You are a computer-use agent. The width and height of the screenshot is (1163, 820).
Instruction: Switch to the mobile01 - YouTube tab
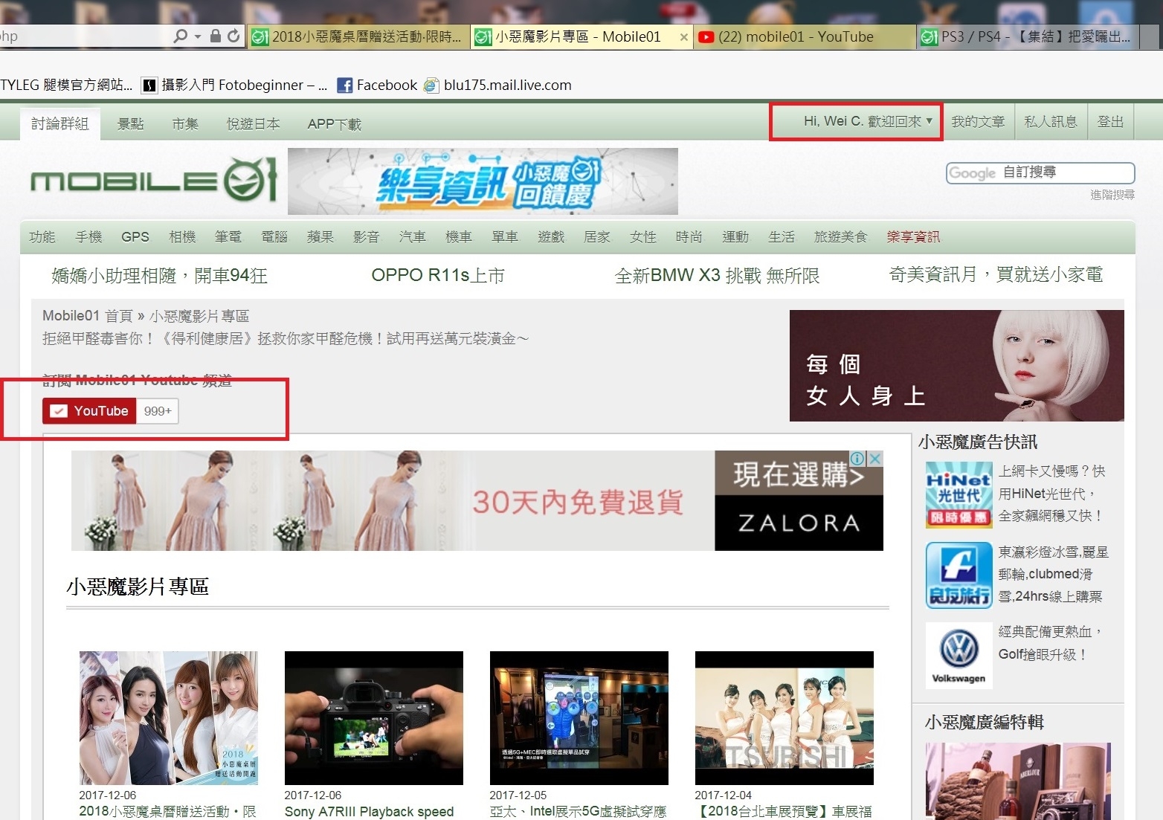tap(805, 36)
